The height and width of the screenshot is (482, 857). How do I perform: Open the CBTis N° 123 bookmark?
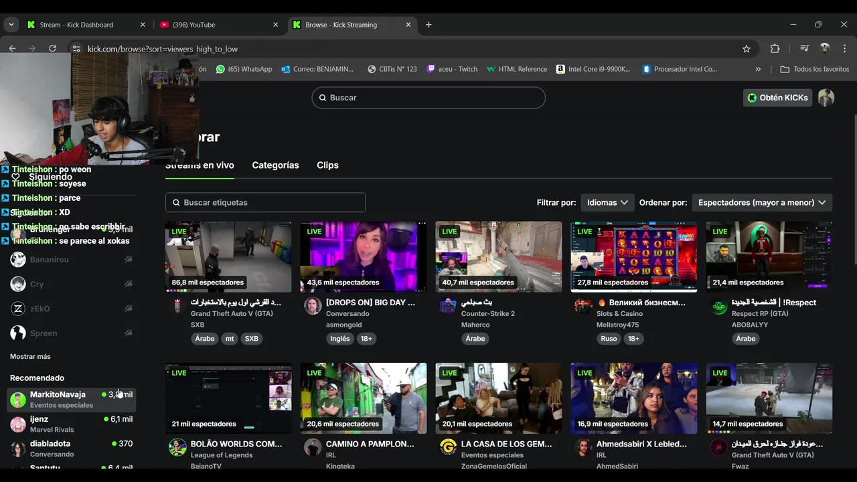(392, 69)
